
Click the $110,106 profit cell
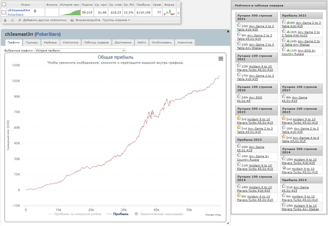[143, 13]
